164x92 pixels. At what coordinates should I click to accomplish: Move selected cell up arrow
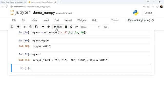pyautogui.click(x=43, y=27)
